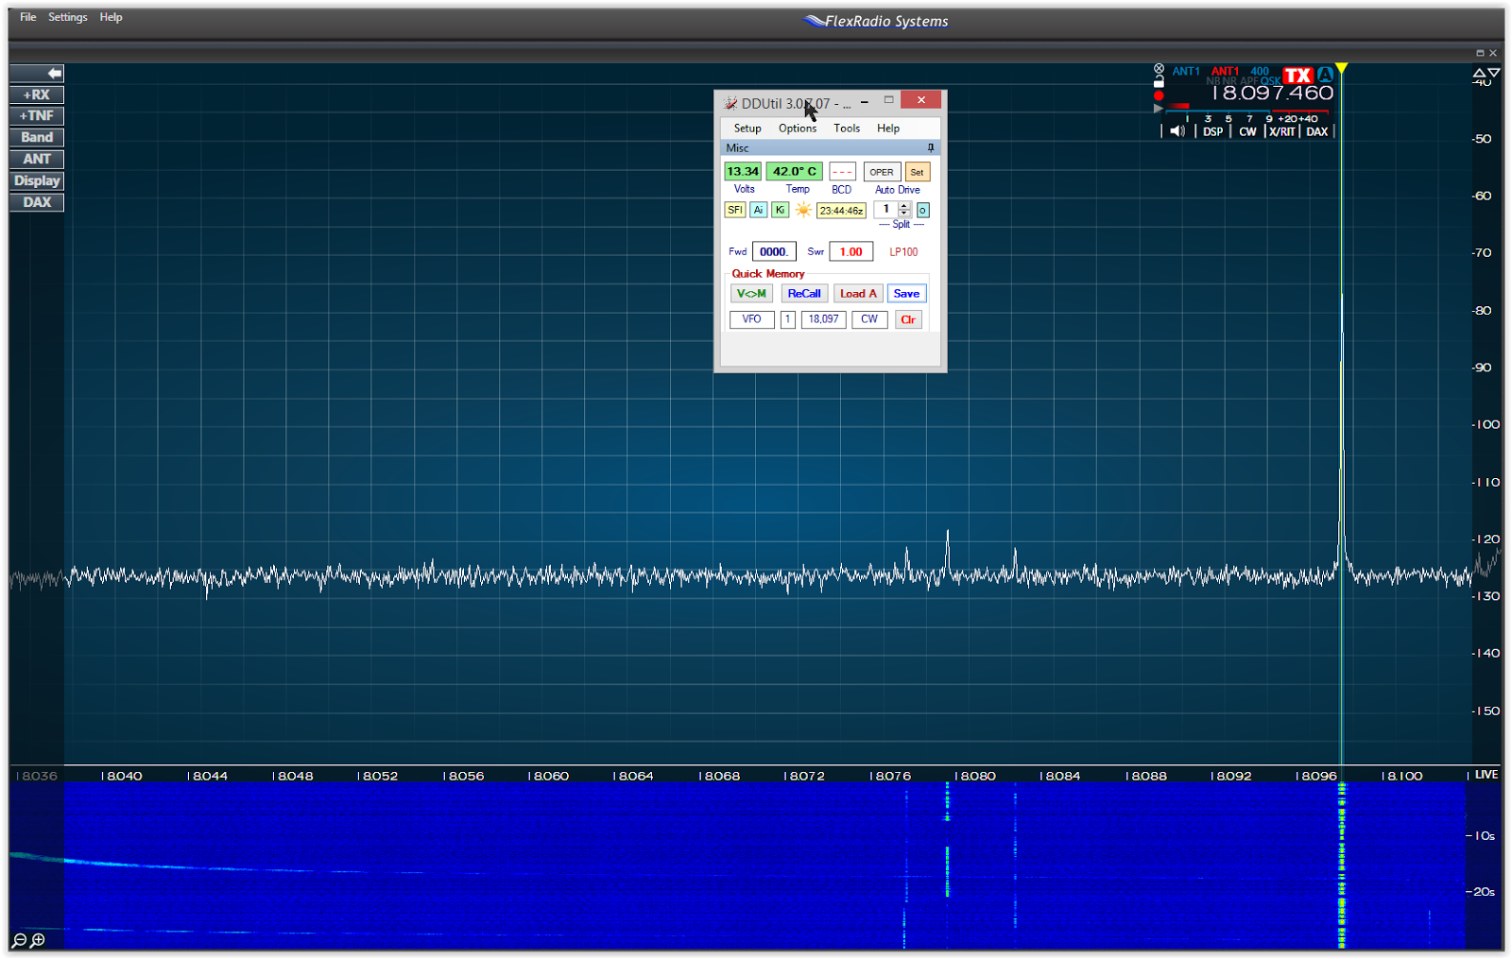This screenshot has width=1512, height=959.
Task: Toggle the slice frequency lock icon
Action: (x=1159, y=82)
